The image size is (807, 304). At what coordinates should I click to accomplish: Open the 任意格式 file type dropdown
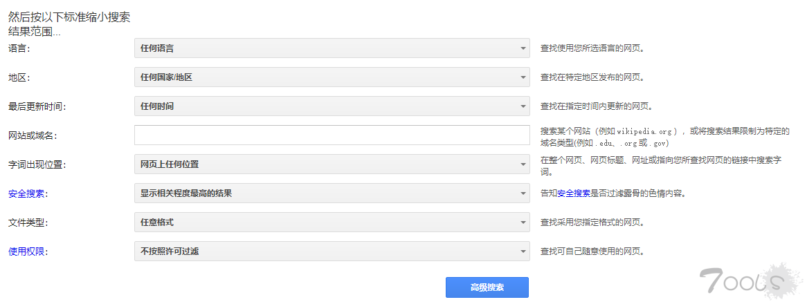pos(332,222)
